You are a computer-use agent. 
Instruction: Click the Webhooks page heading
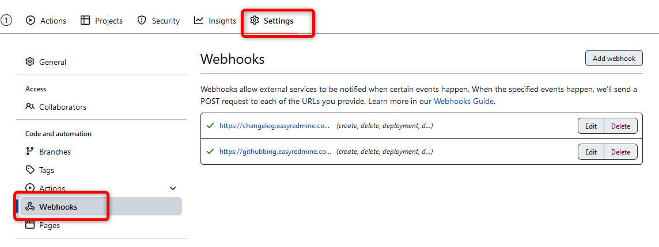pos(232,59)
